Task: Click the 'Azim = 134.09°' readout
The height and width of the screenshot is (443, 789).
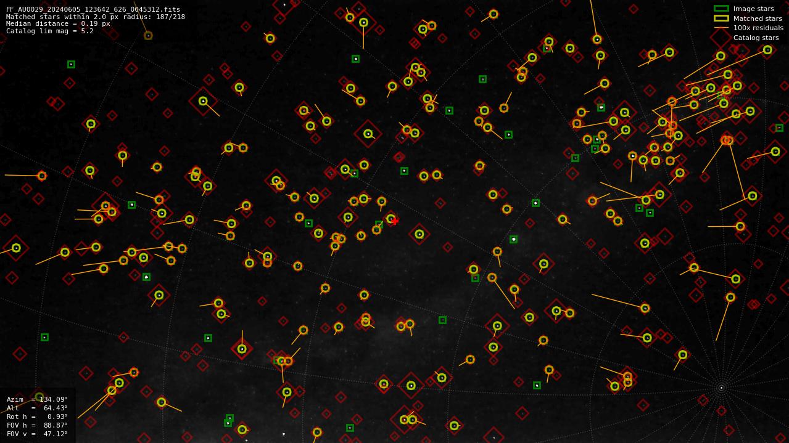Action: coord(37,399)
